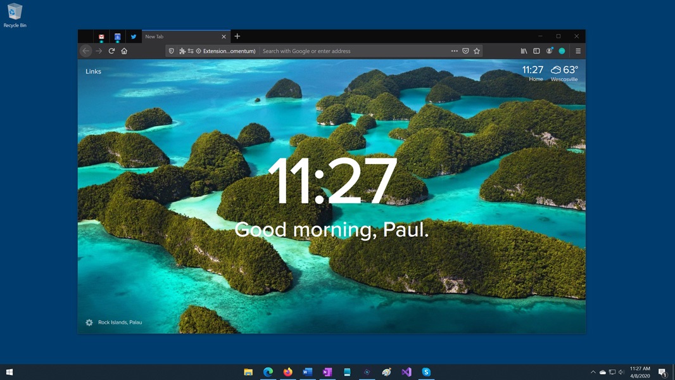This screenshot has width=675, height=380.
Task: Open the page actions three-dot menu
Action: click(x=454, y=51)
